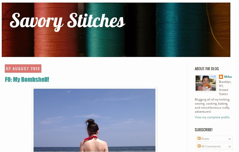The width and height of the screenshot is (239, 152).
Task: Click the RSS feed icon next to Posts
Action: coord(199,138)
